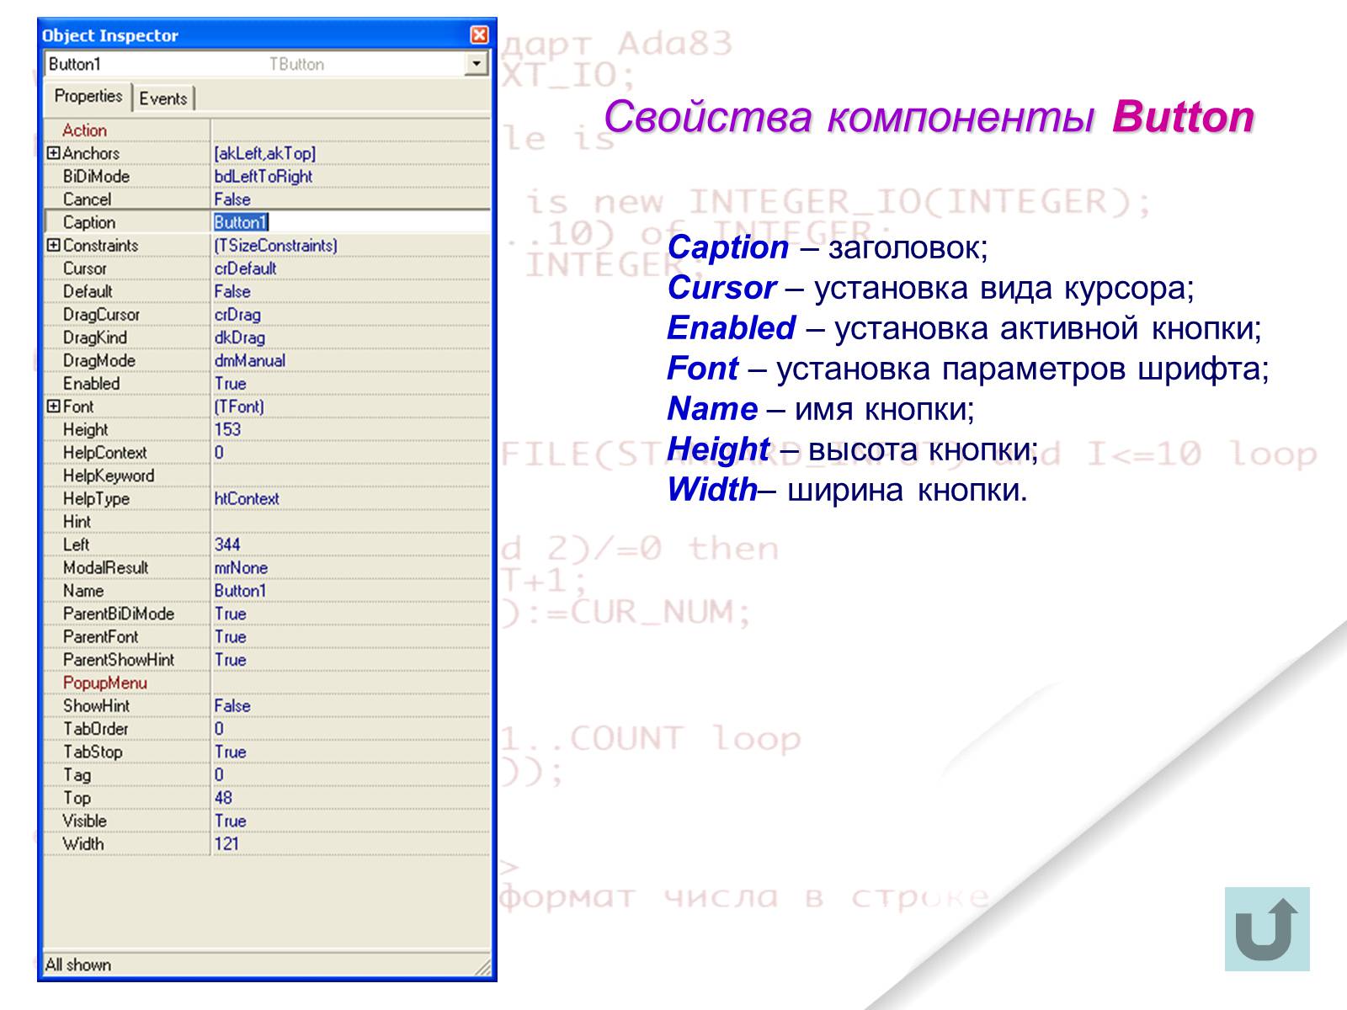Switch to the Events tab
1347x1010 pixels.
click(x=163, y=98)
